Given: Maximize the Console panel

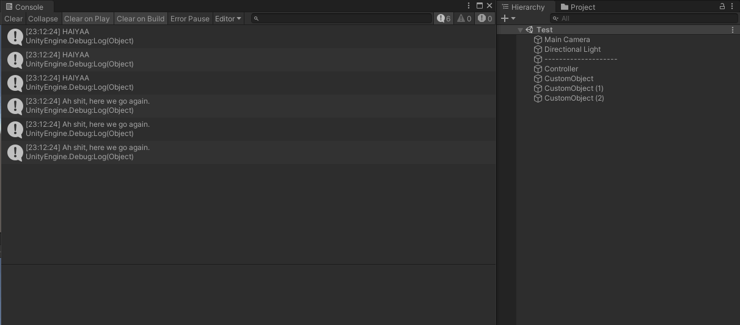Looking at the screenshot, I should coord(479,6).
